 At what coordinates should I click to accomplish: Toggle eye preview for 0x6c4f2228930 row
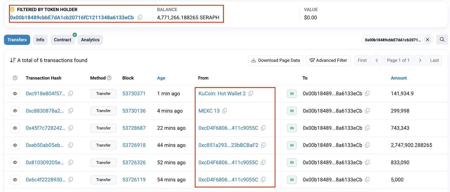tap(15, 180)
